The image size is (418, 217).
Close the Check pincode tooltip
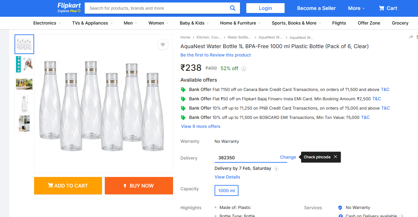pyautogui.click(x=335, y=157)
